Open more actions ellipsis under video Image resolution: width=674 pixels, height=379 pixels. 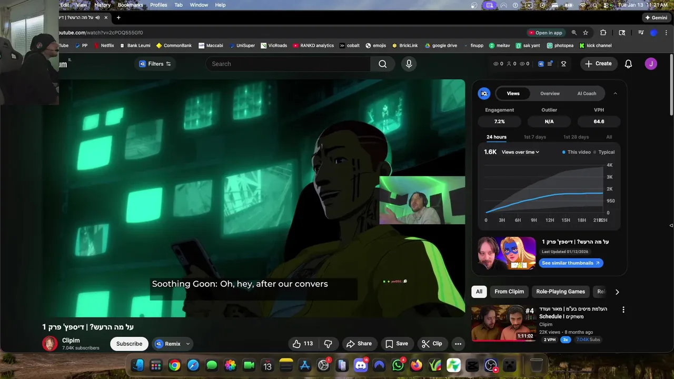tap(458, 344)
